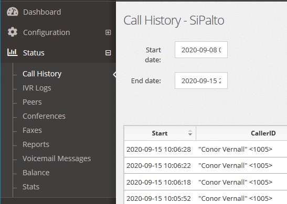Expand the Configuration menu plus box
Screen dimensions: 287x204
pyautogui.click(x=108, y=32)
